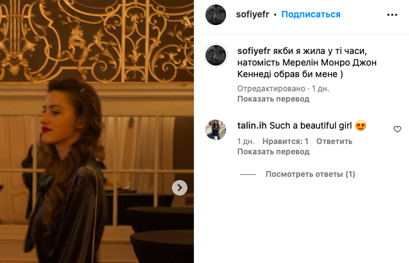Like talin.ih's comment with heart icon

397,129
